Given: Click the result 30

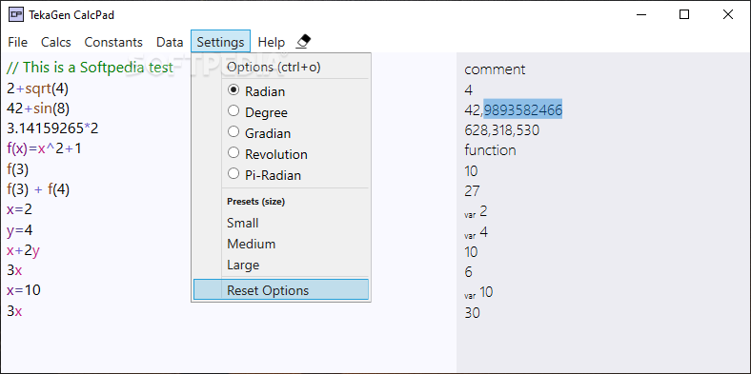Looking at the screenshot, I should pyautogui.click(x=473, y=313).
